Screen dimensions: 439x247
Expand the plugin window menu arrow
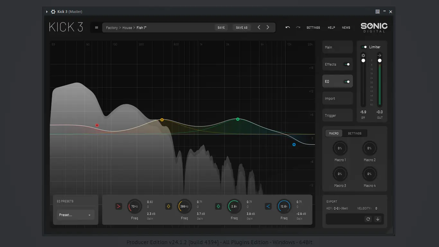point(47,12)
